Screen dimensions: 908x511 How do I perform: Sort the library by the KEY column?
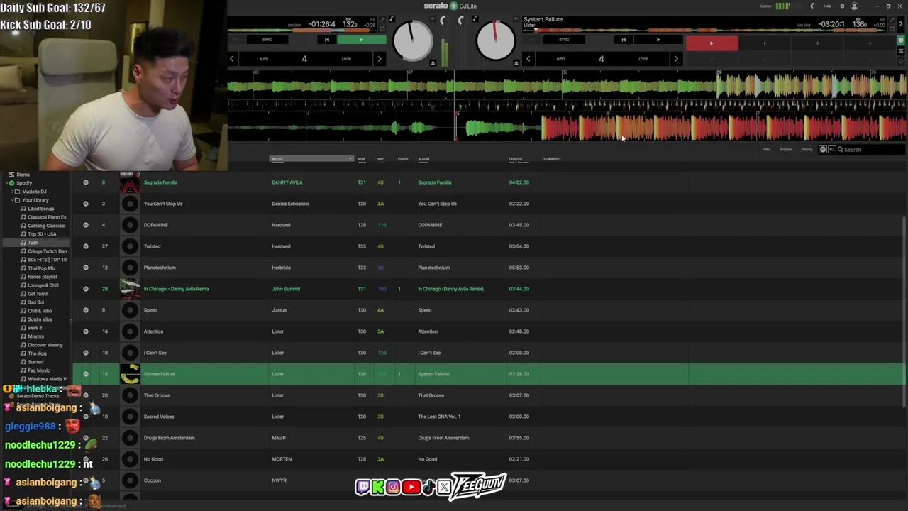(381, 159)
